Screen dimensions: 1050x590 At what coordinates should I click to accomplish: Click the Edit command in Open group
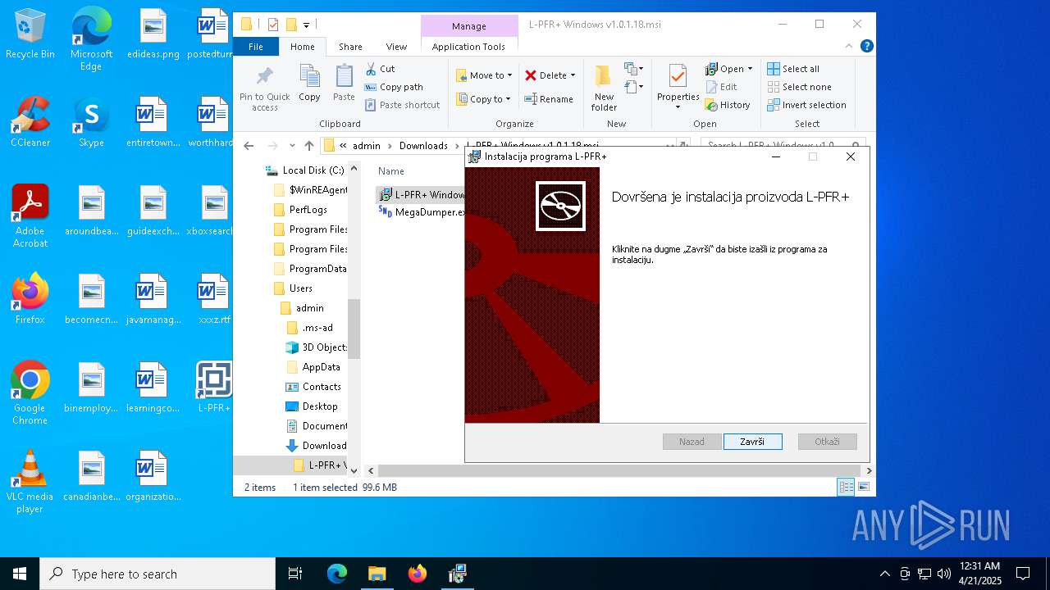coord(722,87)
